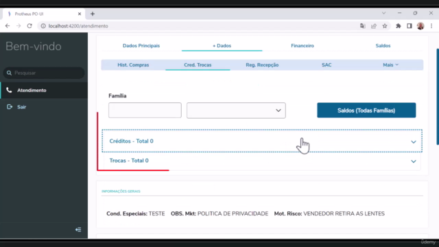Open the Família select dropdown
The height and width of the screenshot is (247, 439).
236,110
